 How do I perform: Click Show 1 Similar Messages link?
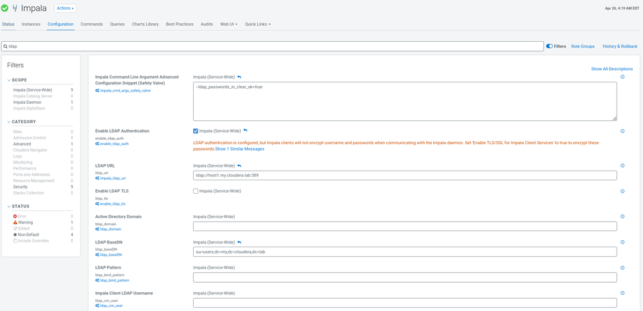click(240, 149)
